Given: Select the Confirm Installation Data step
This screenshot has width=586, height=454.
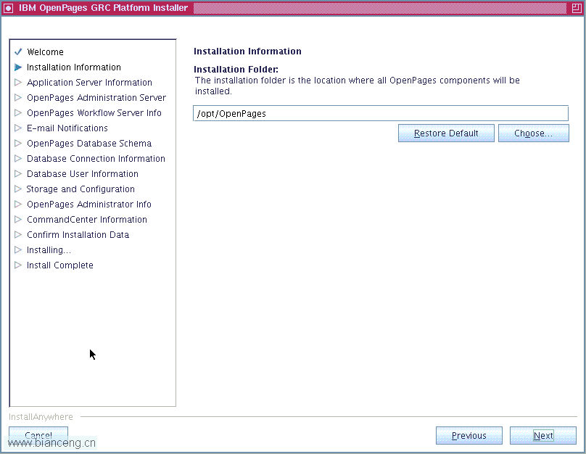Looking at the screenshot, I should [x=78, y=235].
